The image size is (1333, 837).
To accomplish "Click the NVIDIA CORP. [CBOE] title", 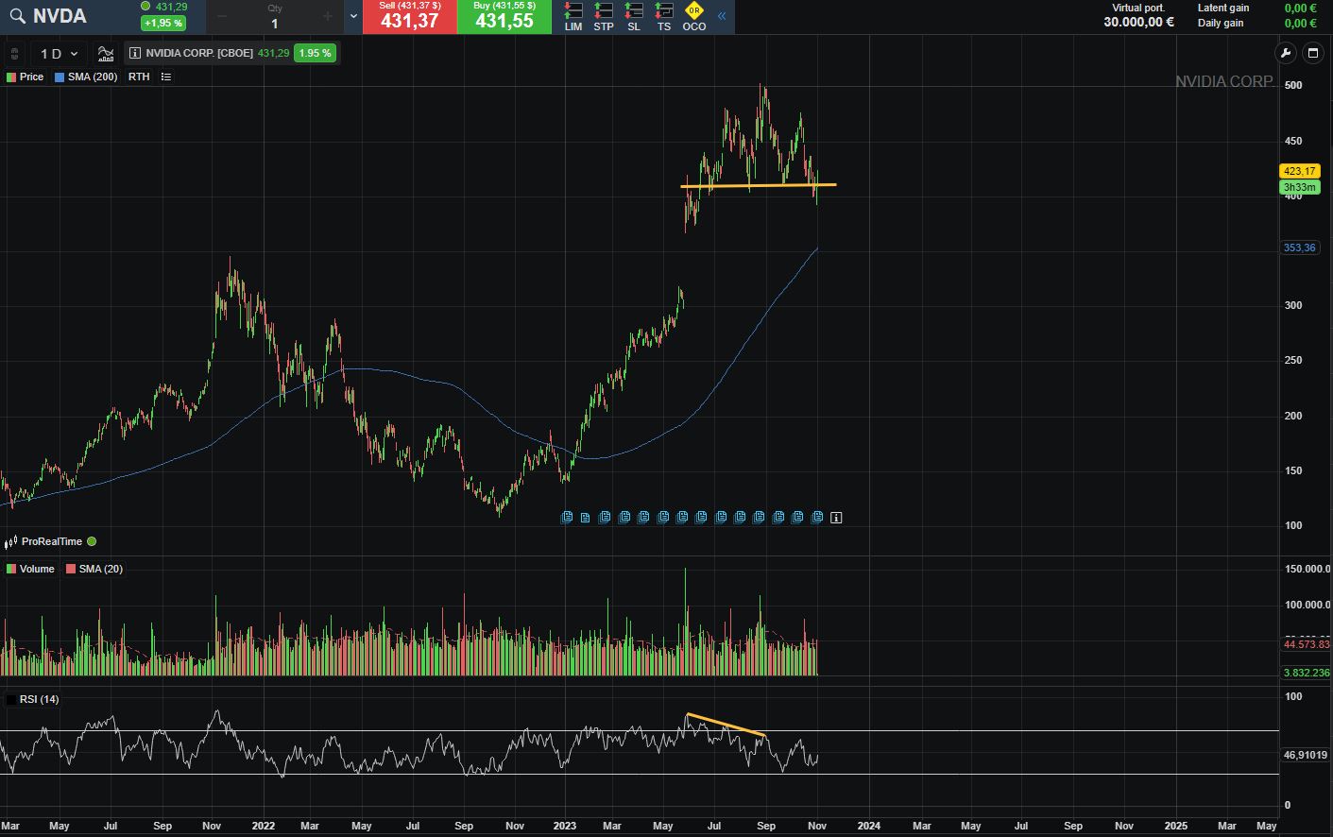I will click(199, 53).
